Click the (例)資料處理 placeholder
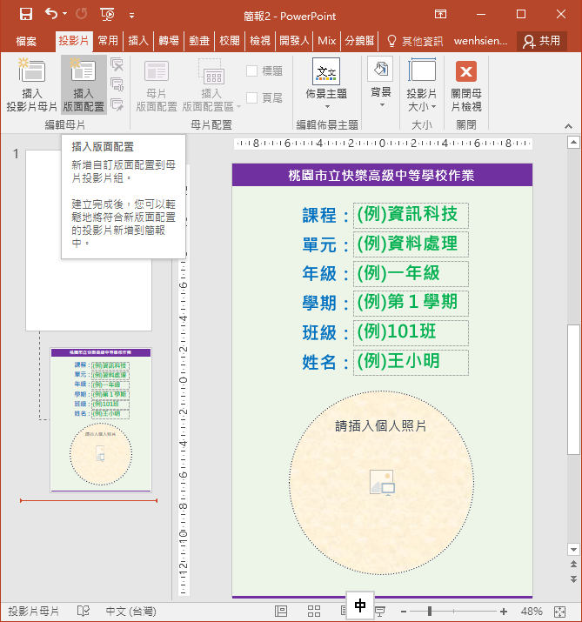This screenshot has height=622, width=582. pos(411,244)
